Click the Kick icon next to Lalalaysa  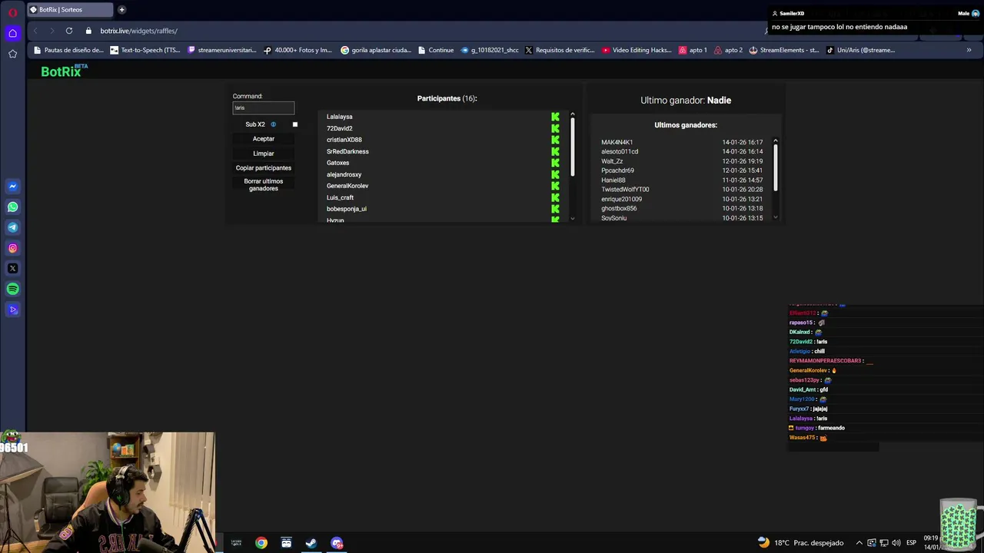555,117
